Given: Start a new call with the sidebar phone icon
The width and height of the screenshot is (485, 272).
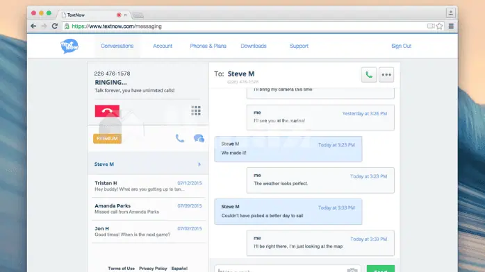Looking at the screenshot, I should pyautogui.click(x=180, y=138).
